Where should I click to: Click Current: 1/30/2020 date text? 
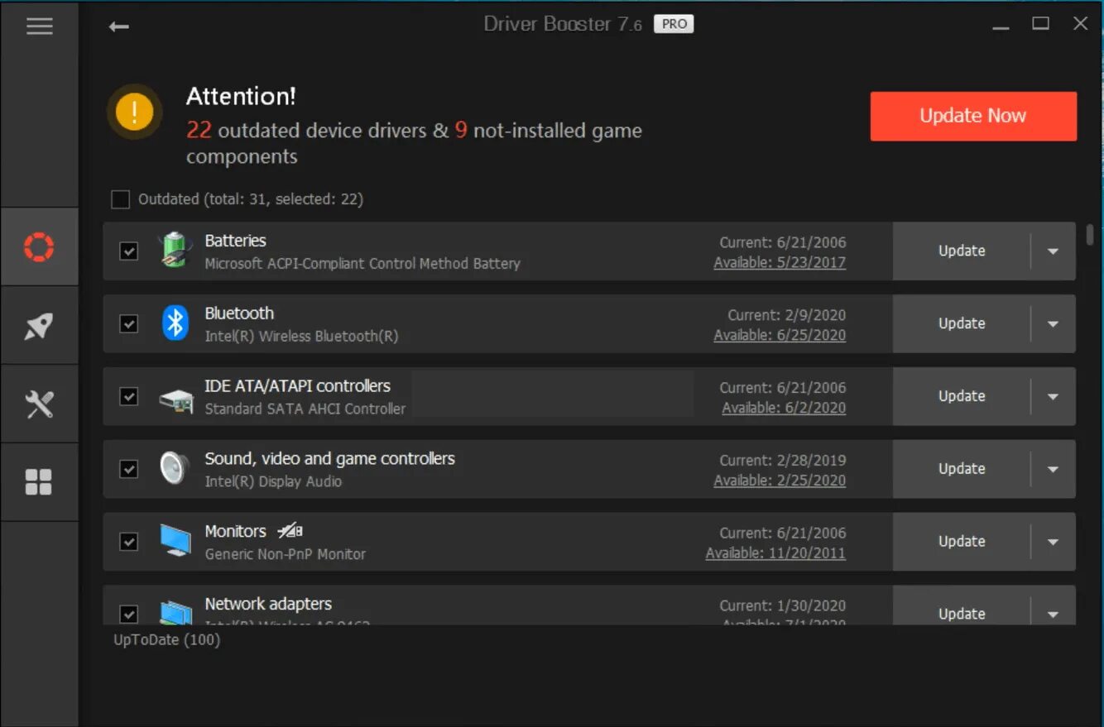tap(783, 606)
